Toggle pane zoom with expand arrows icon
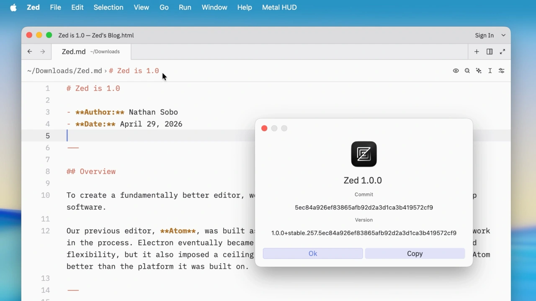 point(502,51)
